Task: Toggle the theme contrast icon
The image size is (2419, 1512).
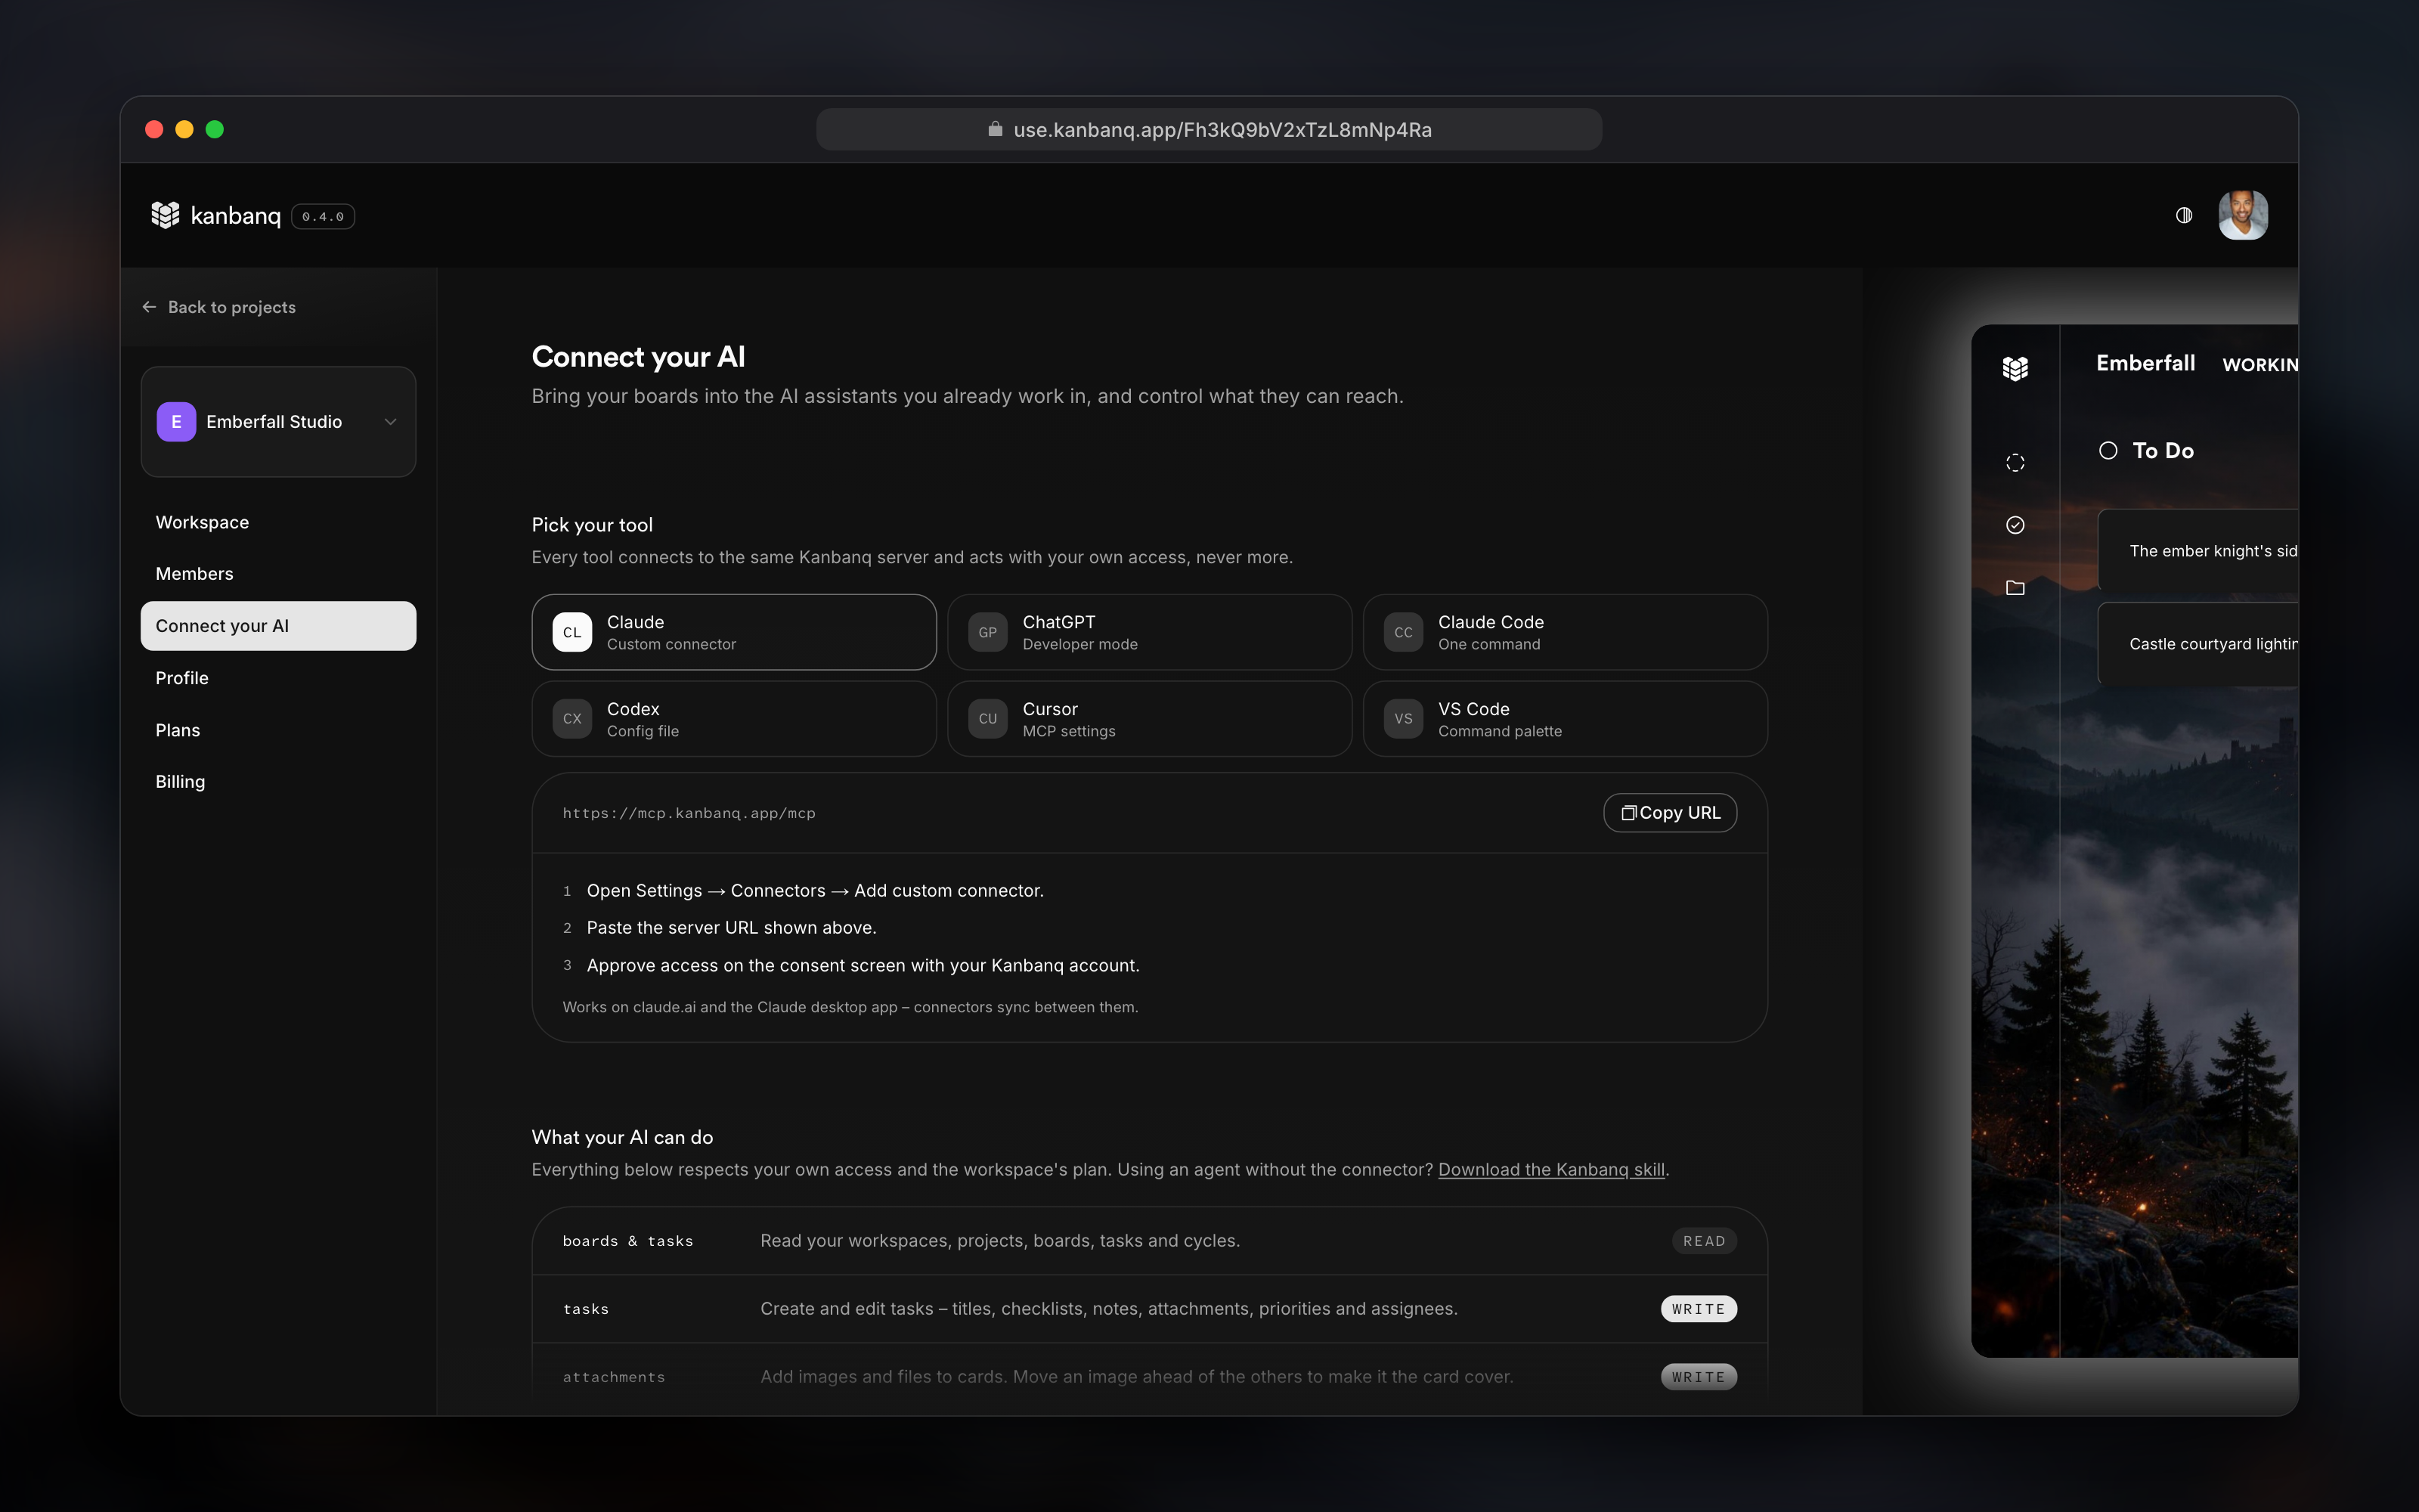Action: click(2184, 215)
